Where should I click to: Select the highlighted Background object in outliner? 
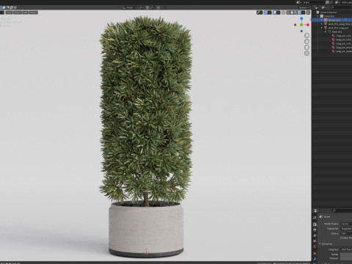(x=334, y=20)
